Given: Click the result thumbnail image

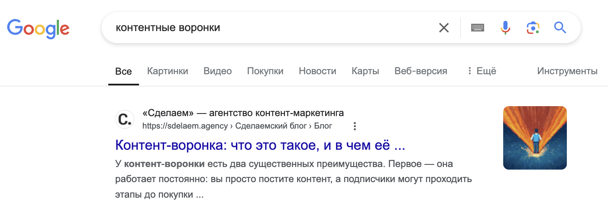Looking at the screenshot, I should (x=535, y=138).
